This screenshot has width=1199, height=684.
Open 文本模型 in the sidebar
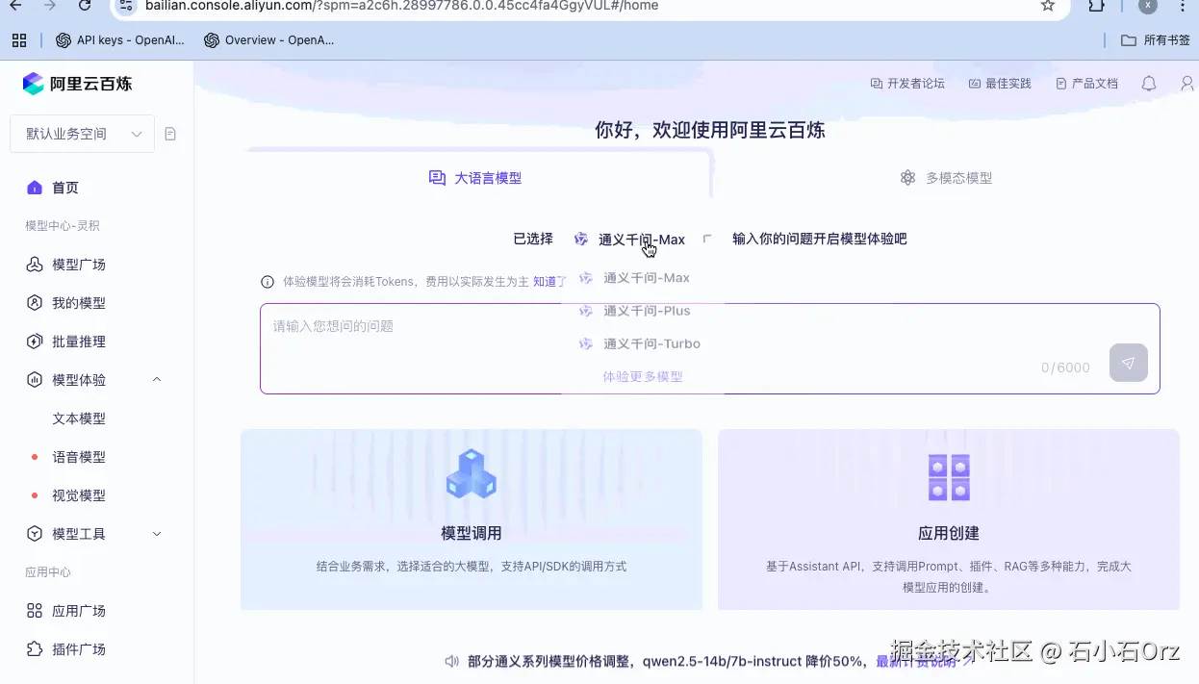pos(79,418)
